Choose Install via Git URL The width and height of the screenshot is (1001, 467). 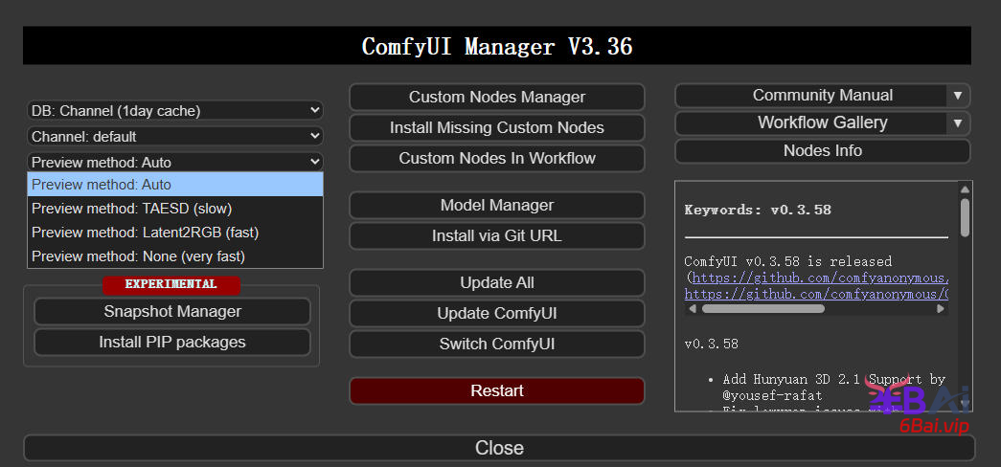tap(496, 235)
